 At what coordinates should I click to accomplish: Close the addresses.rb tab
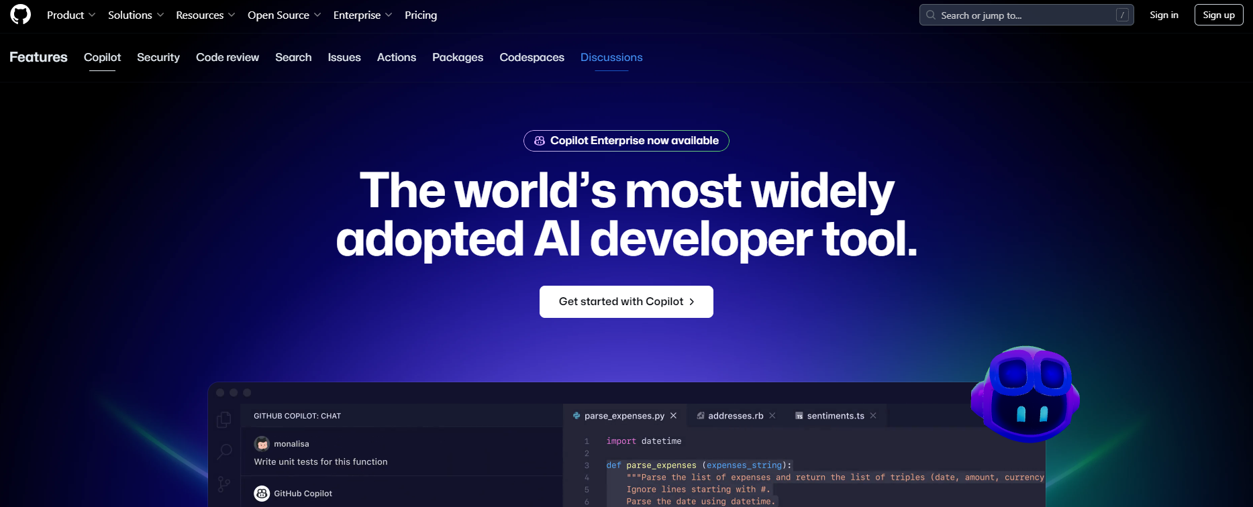point(772,416)
